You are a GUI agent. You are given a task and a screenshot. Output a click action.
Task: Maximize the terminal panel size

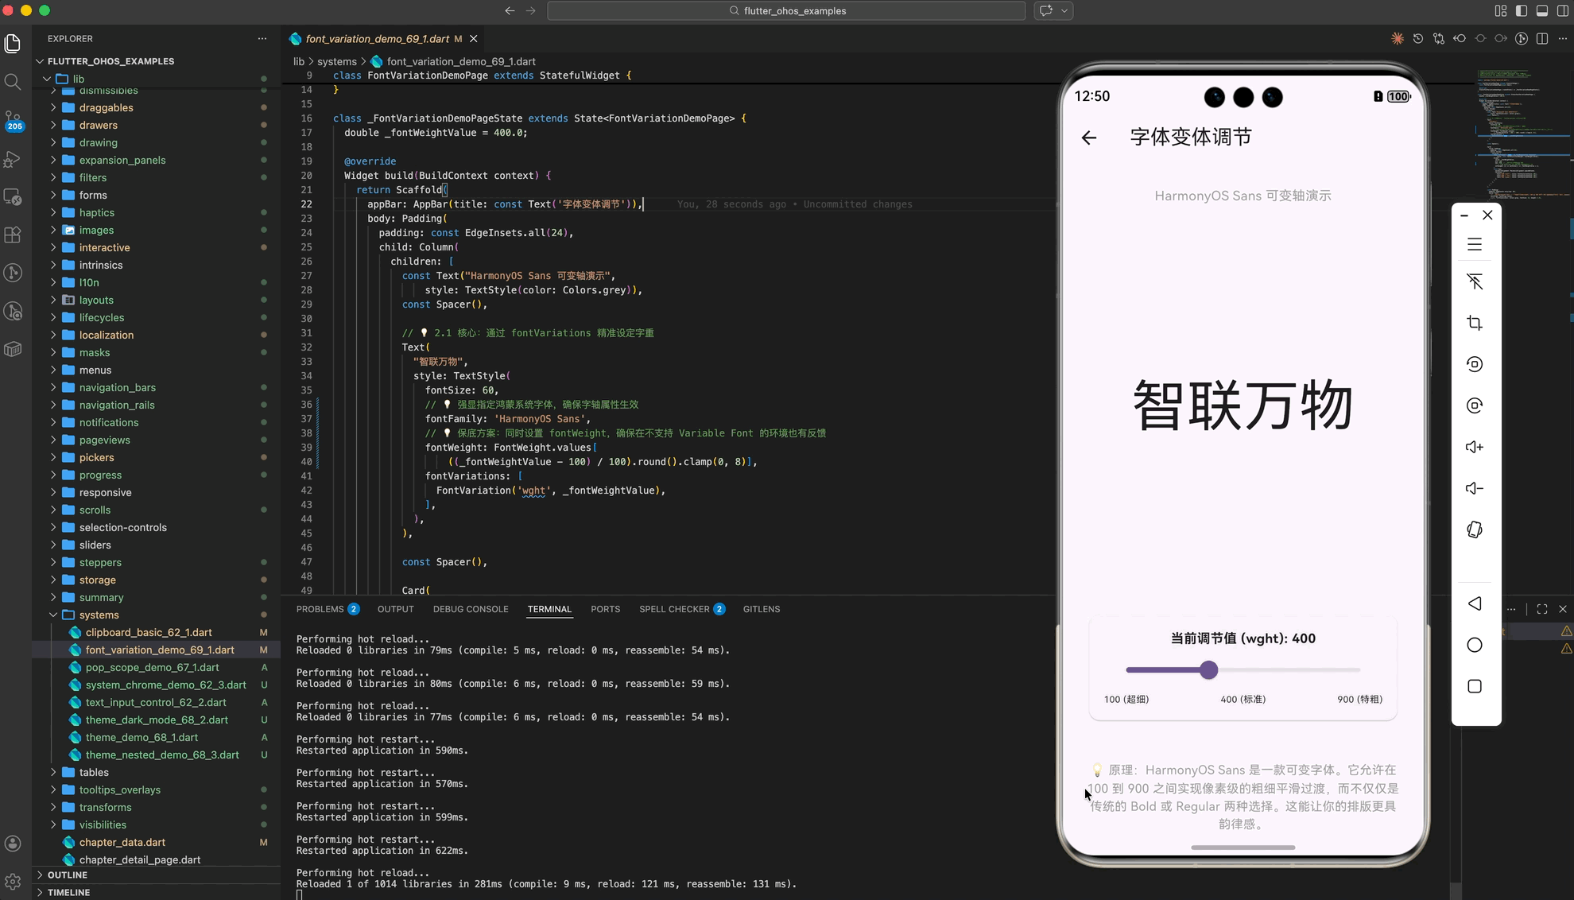pos(1542,609)
